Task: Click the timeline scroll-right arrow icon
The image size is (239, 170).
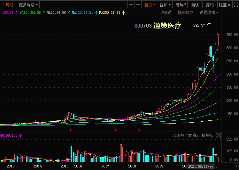Action: [x=237, y=166]
